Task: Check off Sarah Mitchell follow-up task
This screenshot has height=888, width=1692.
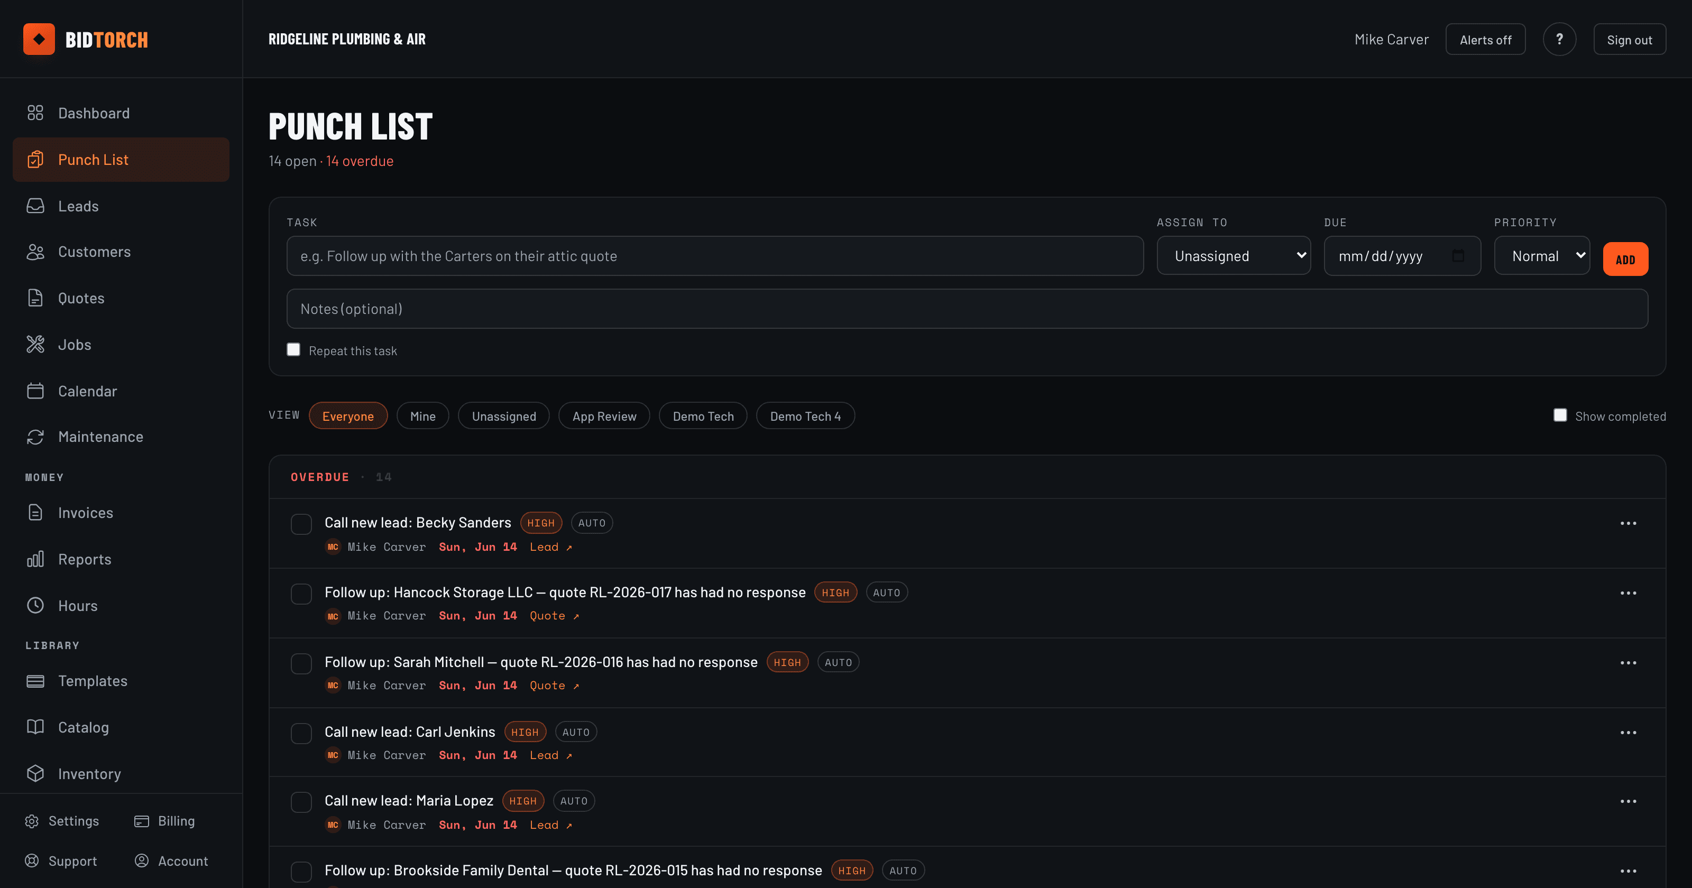Action: [301, 663]
